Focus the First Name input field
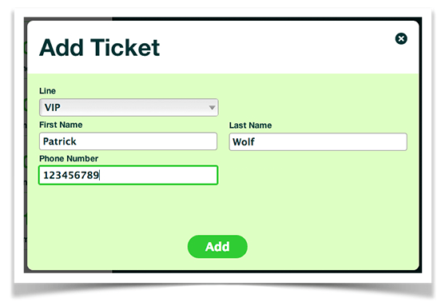The width and height of the screenshot is (445, 306). tap(128, 141)
